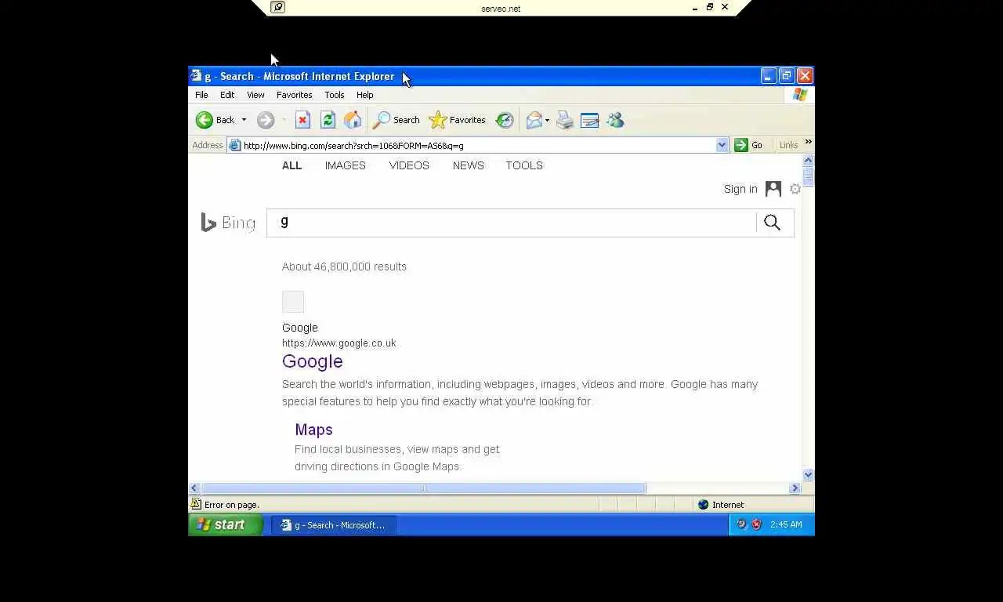Open the Edit menu
The height and width of the screenshot is (602, 1003).
point(227,95)
